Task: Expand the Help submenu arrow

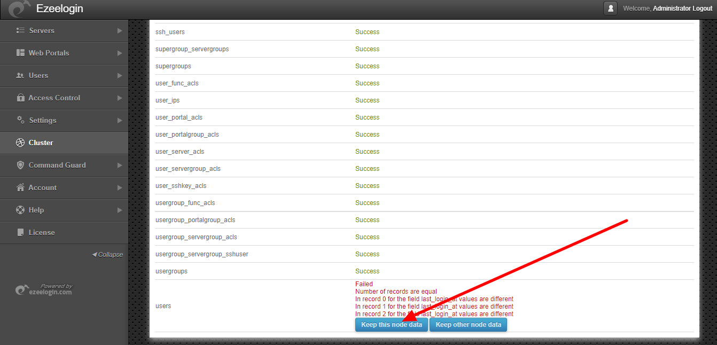Action: [120, 210]
